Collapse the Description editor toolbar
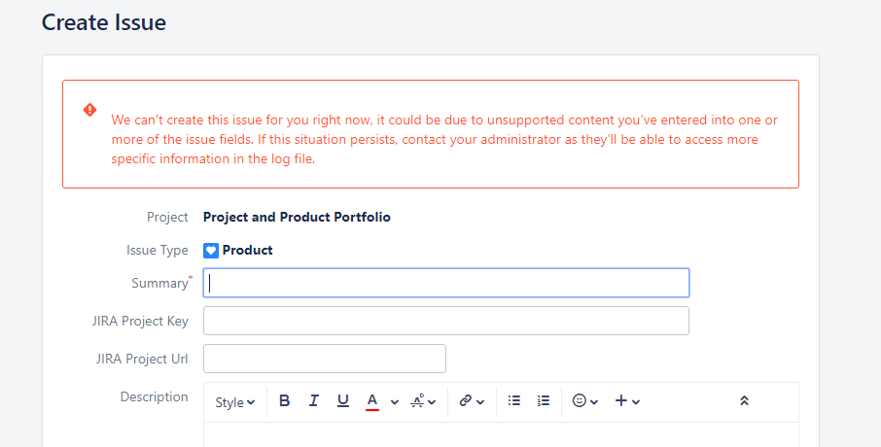This screenshot has height=447, width=881. [744, 401]
